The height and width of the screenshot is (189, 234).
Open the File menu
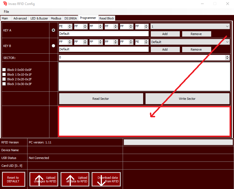coord(6,11)
